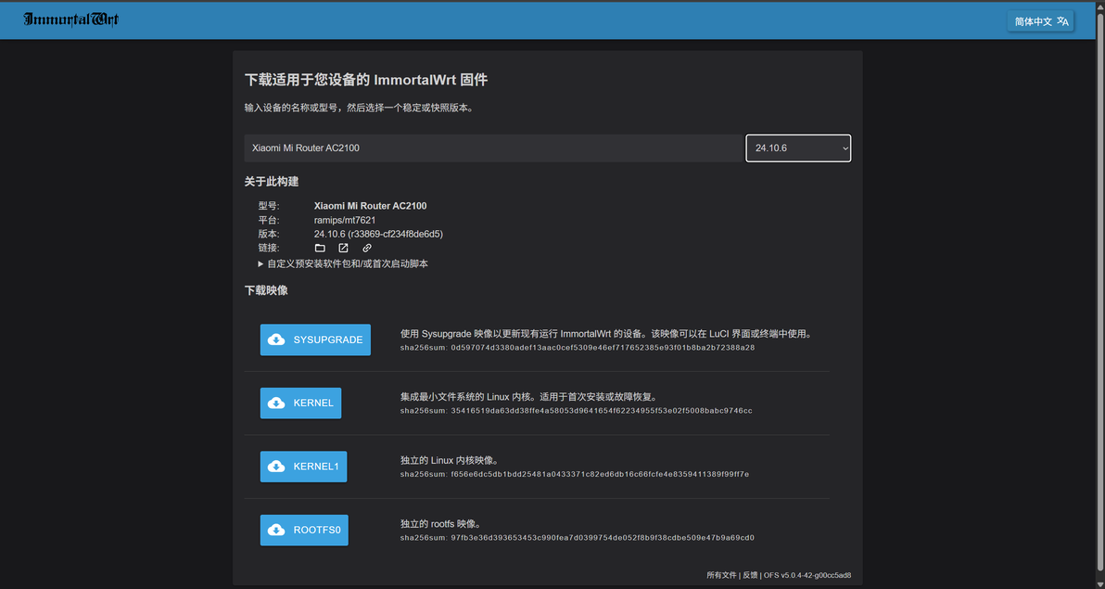The height and width of the screenshot is (589, 1105).
Task: Open the 24.10.6 version dropdown
Action: [x=798, y=148]
